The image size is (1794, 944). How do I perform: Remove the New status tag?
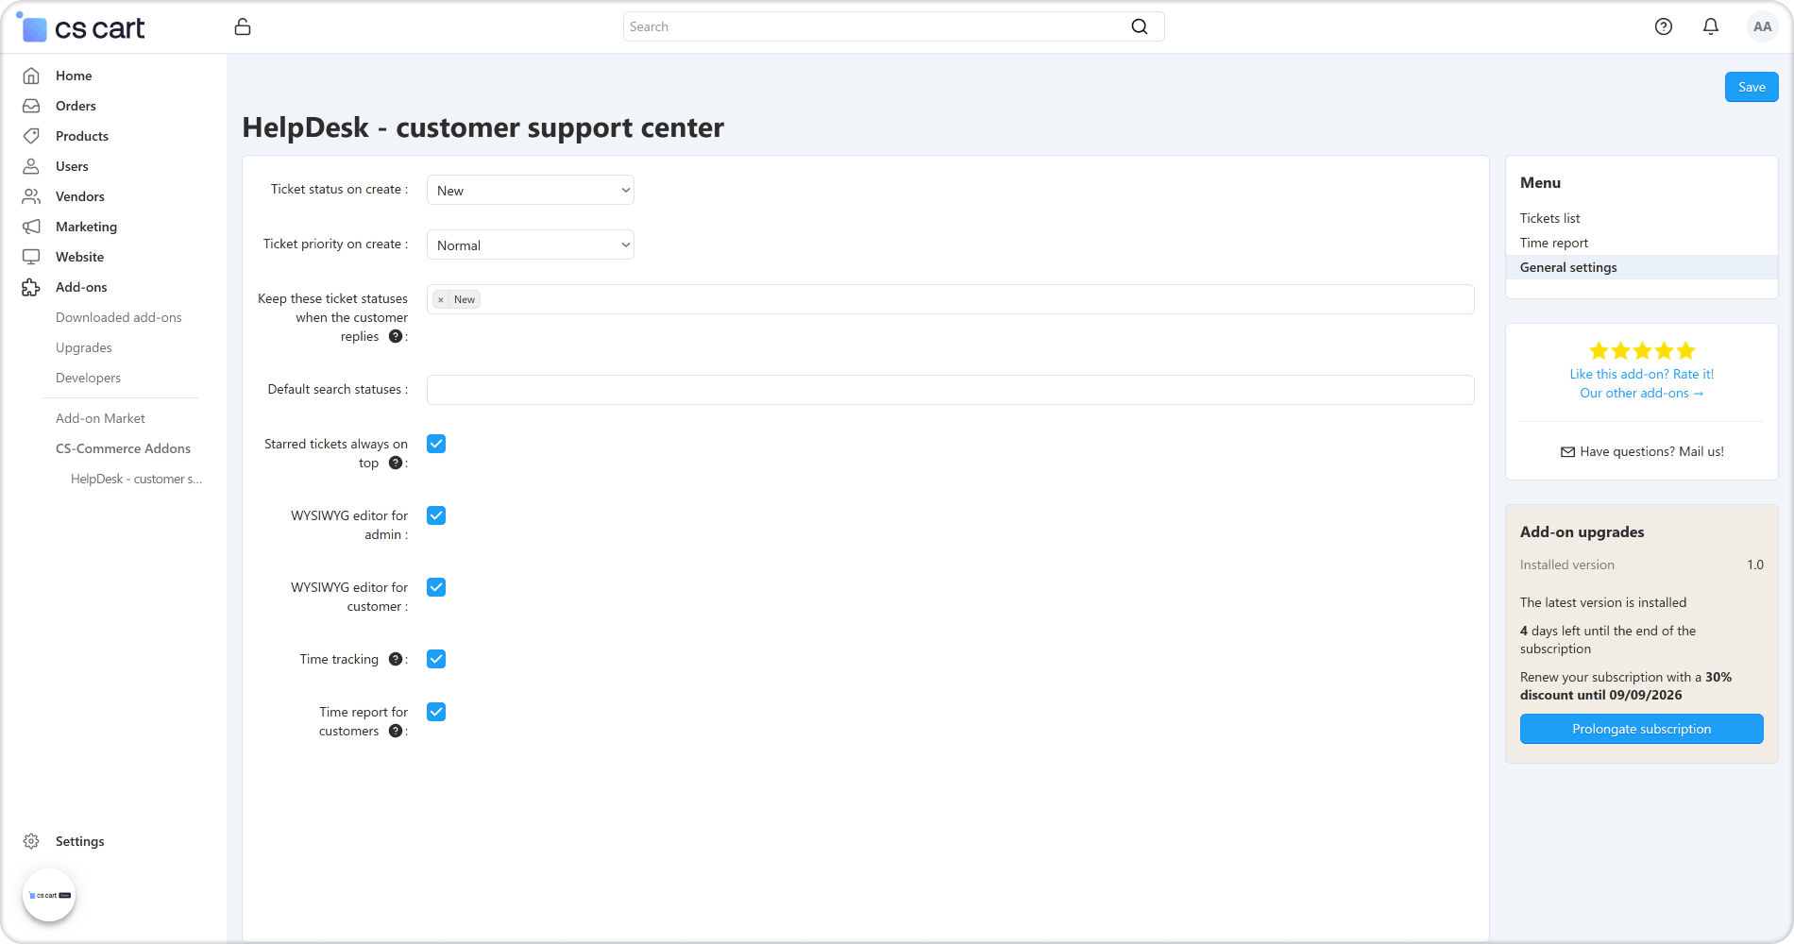point(441,299)
